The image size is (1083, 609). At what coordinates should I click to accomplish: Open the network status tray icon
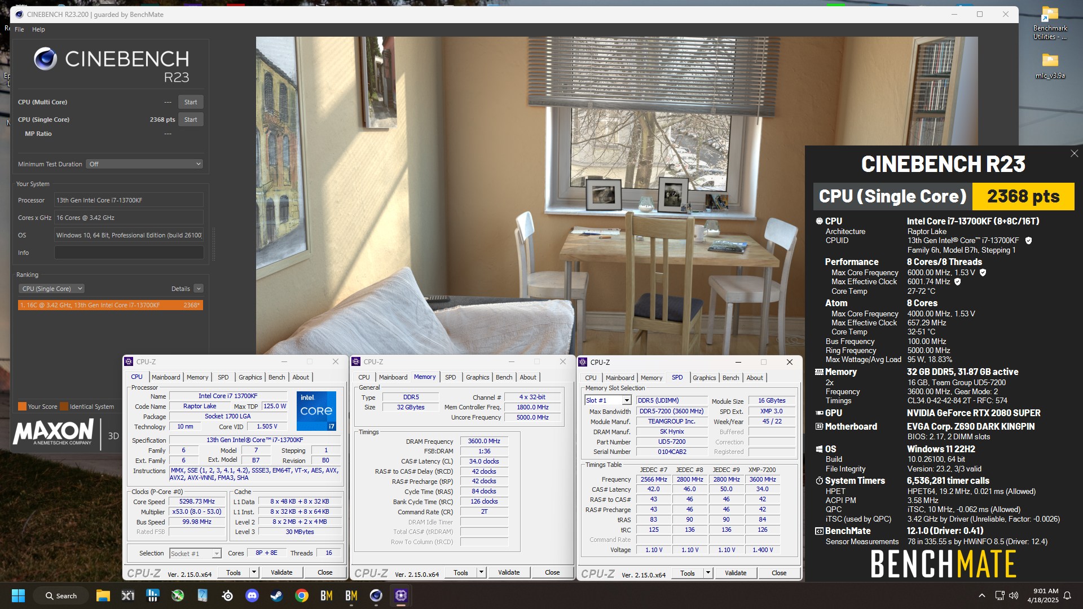point(1000,595)
